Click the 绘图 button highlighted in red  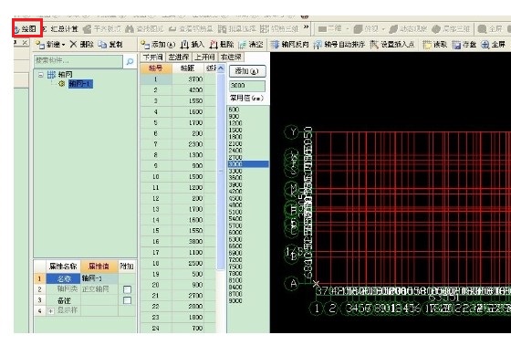click(27, 28)
